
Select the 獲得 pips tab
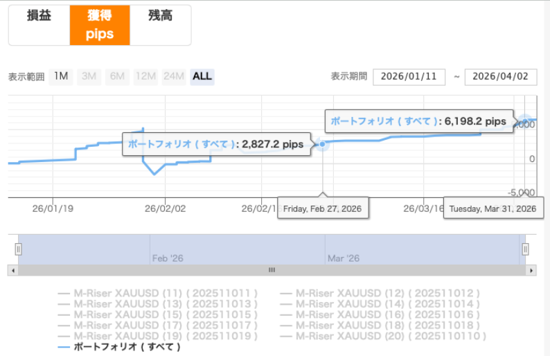pyautogui.click(x=100, y=26)
